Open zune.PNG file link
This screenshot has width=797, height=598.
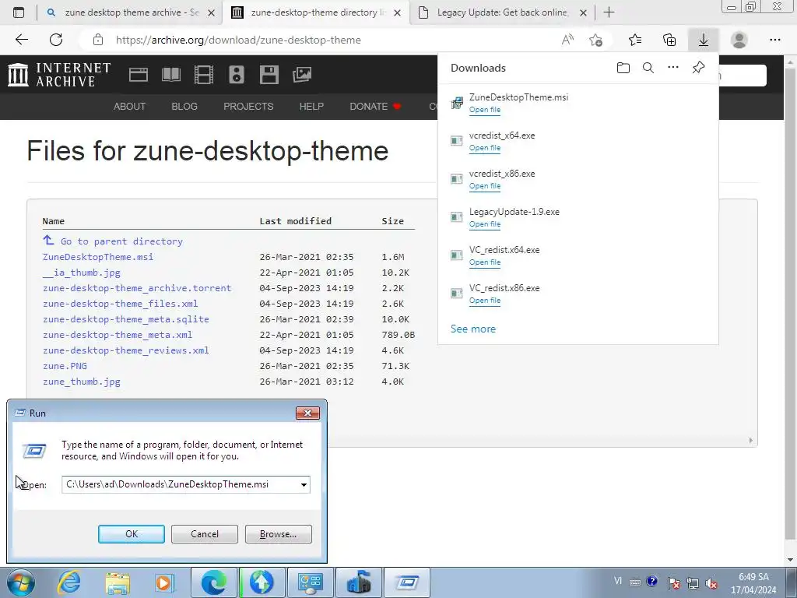65,366
